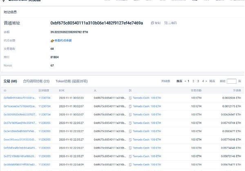This screenshot has height=171, width=245.
Task: Click contract icon in the 00:02:07 row at block 11230734
Action: 130,114
